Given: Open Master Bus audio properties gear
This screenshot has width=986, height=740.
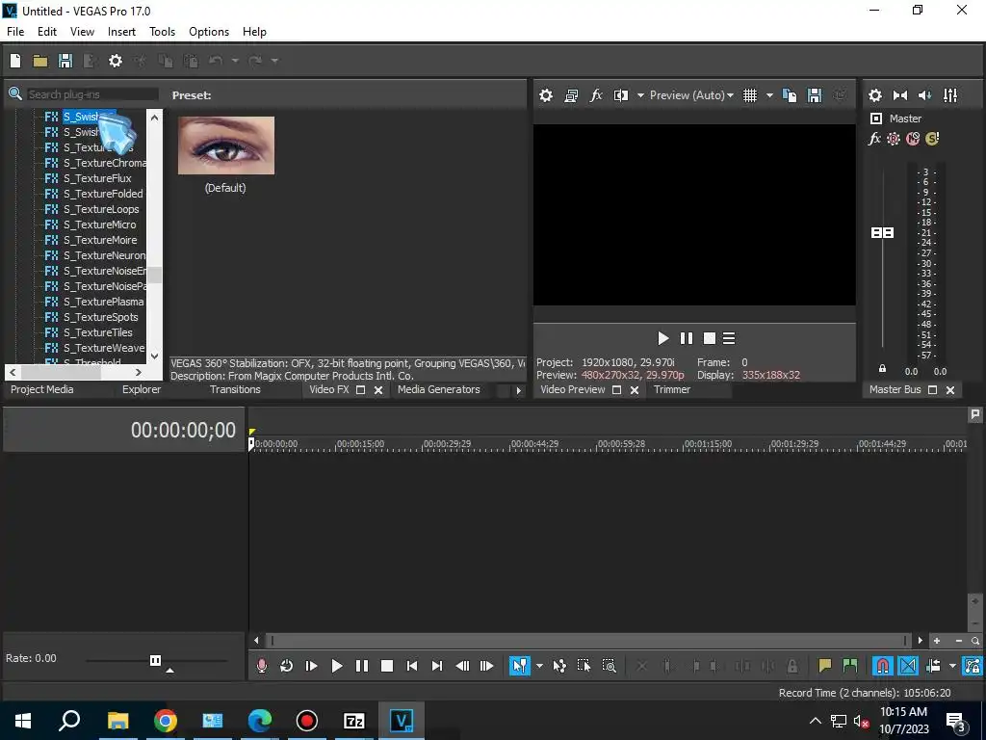Looking at the screenshot, I should tap(874, 95).
